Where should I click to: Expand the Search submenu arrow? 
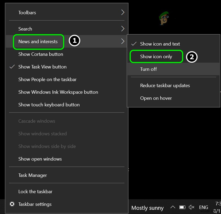[x=123, y=29]
